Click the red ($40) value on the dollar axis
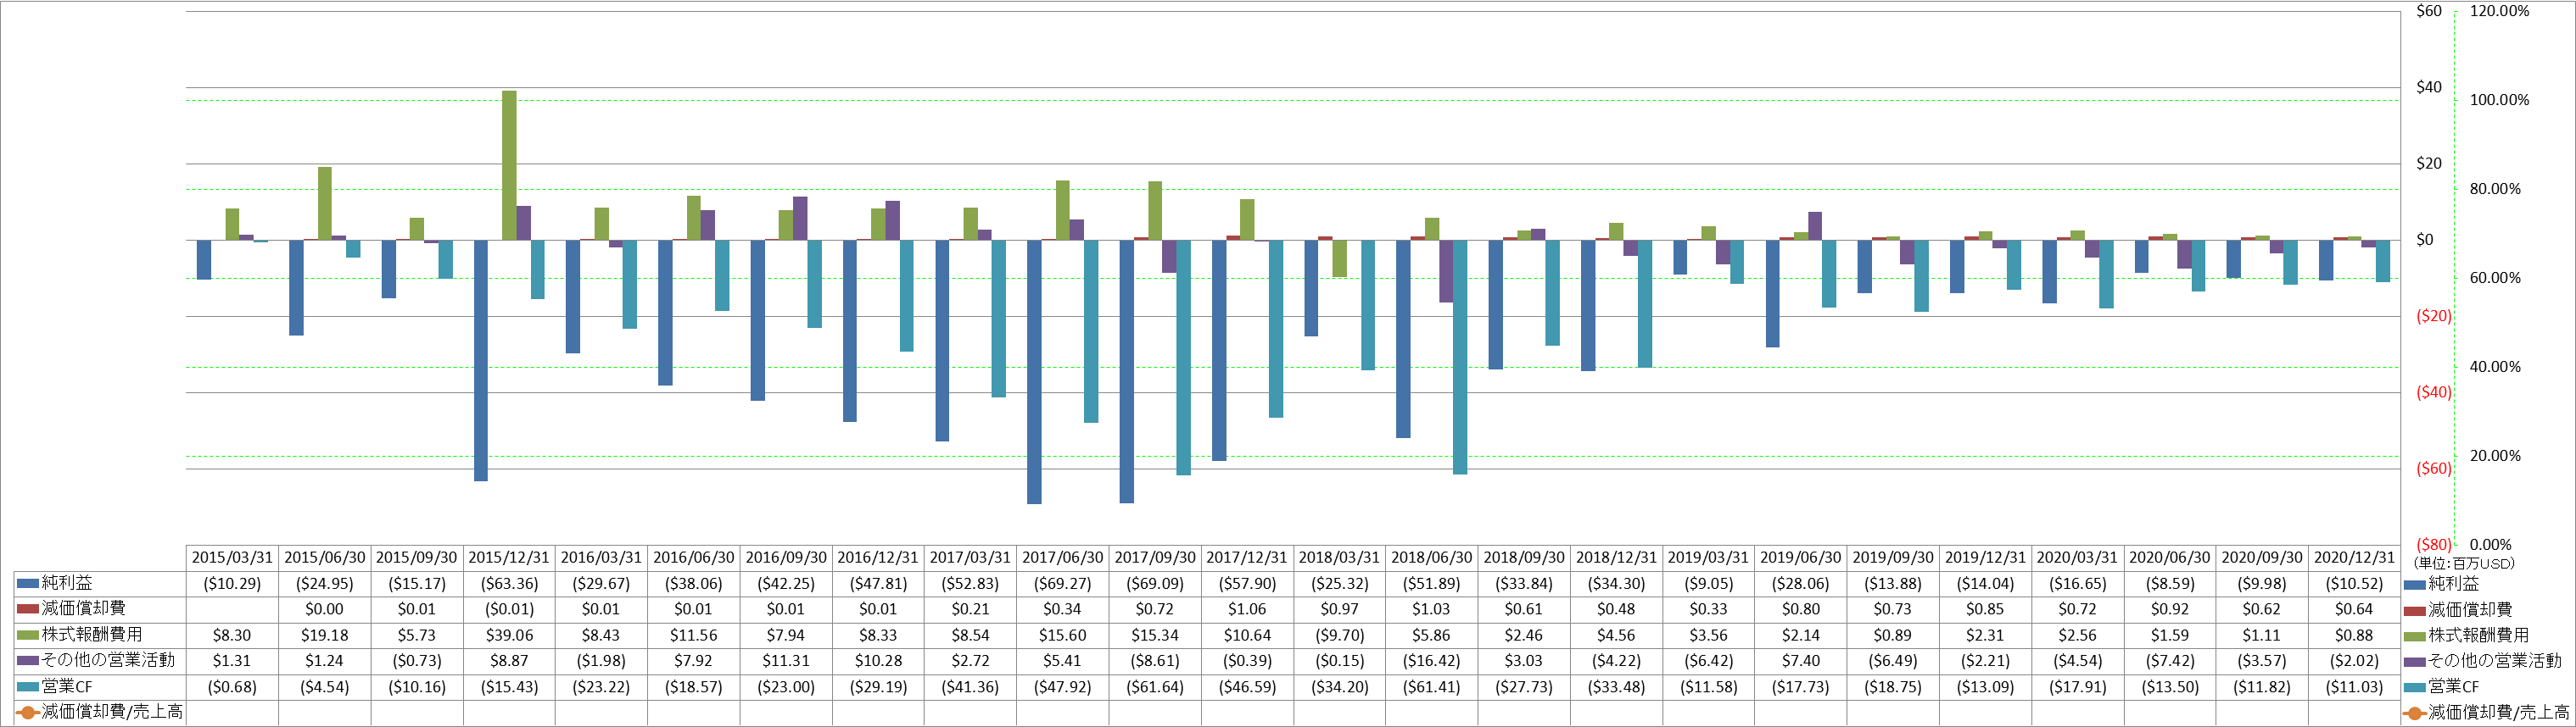Image resolution: width=2576 pixels, height=727 pixels. [2434, 392]
